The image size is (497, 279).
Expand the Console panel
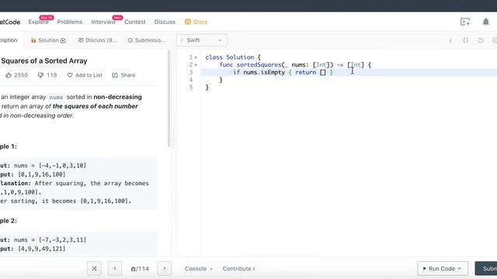pos(199,269)
